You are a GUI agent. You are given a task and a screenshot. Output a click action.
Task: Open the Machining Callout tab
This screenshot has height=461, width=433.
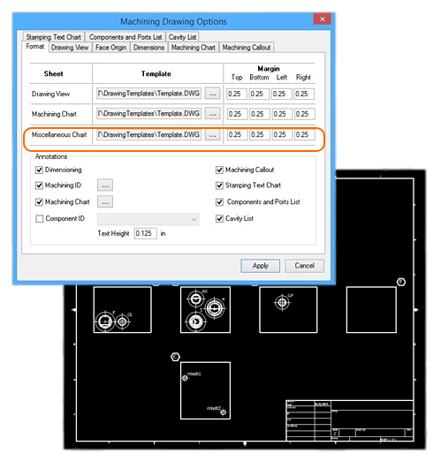coord(247,48)
